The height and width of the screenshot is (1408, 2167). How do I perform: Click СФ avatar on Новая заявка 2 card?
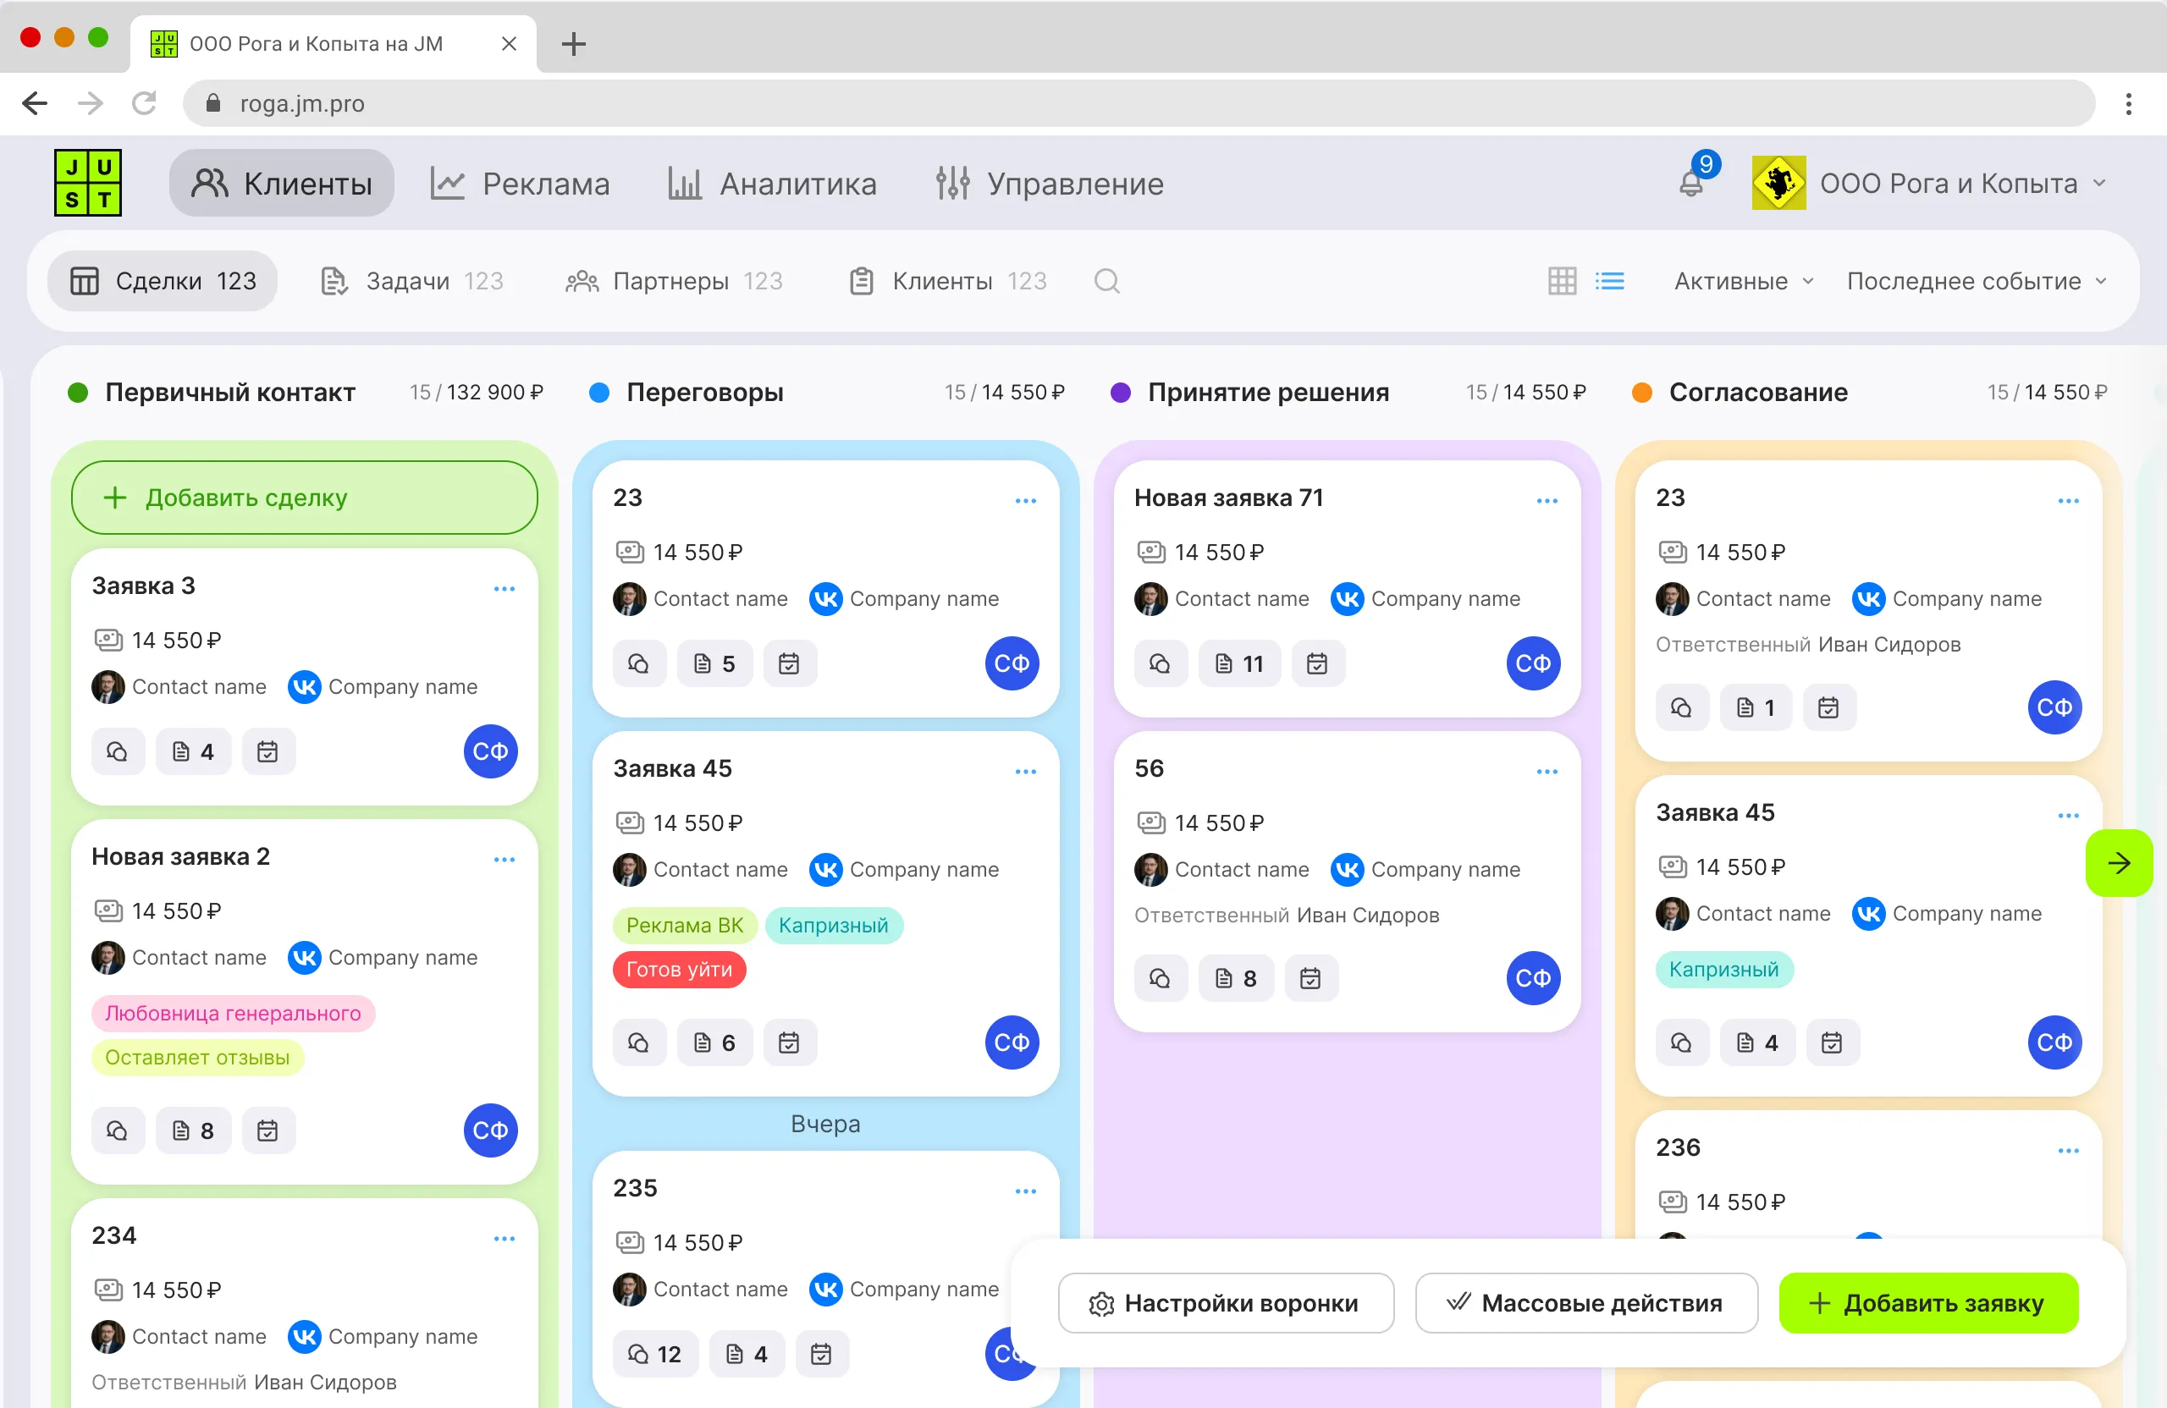(x=490, y=1130)
